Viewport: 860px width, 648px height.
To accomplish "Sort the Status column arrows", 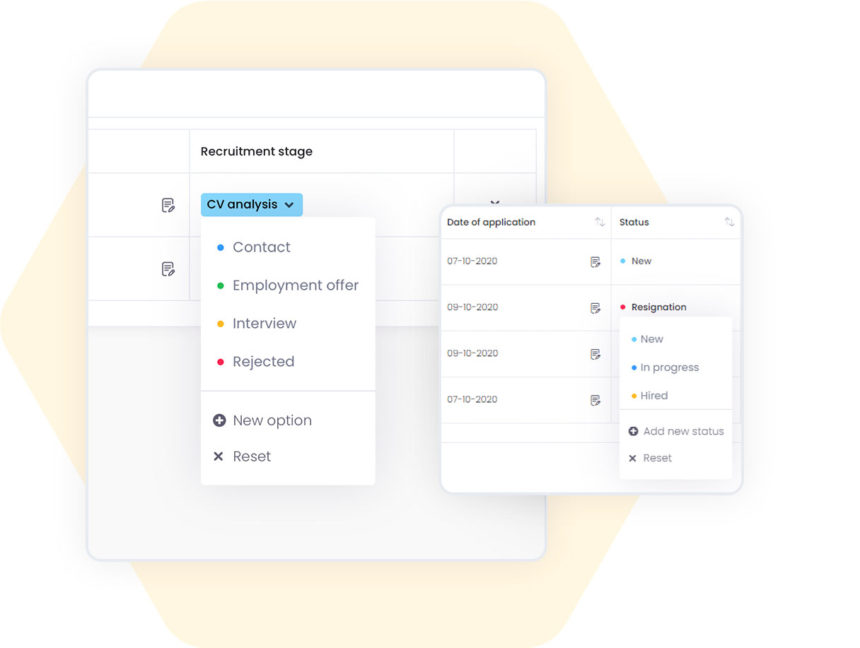I will (x=729, y=222).
